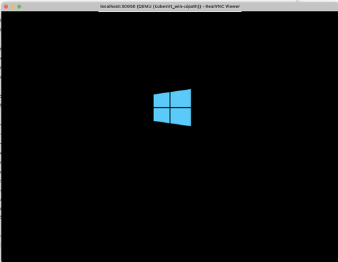The image size is (338, 262).
Task: Click the lower-left pane of Windows logo
Action: (x=162, y=115)
